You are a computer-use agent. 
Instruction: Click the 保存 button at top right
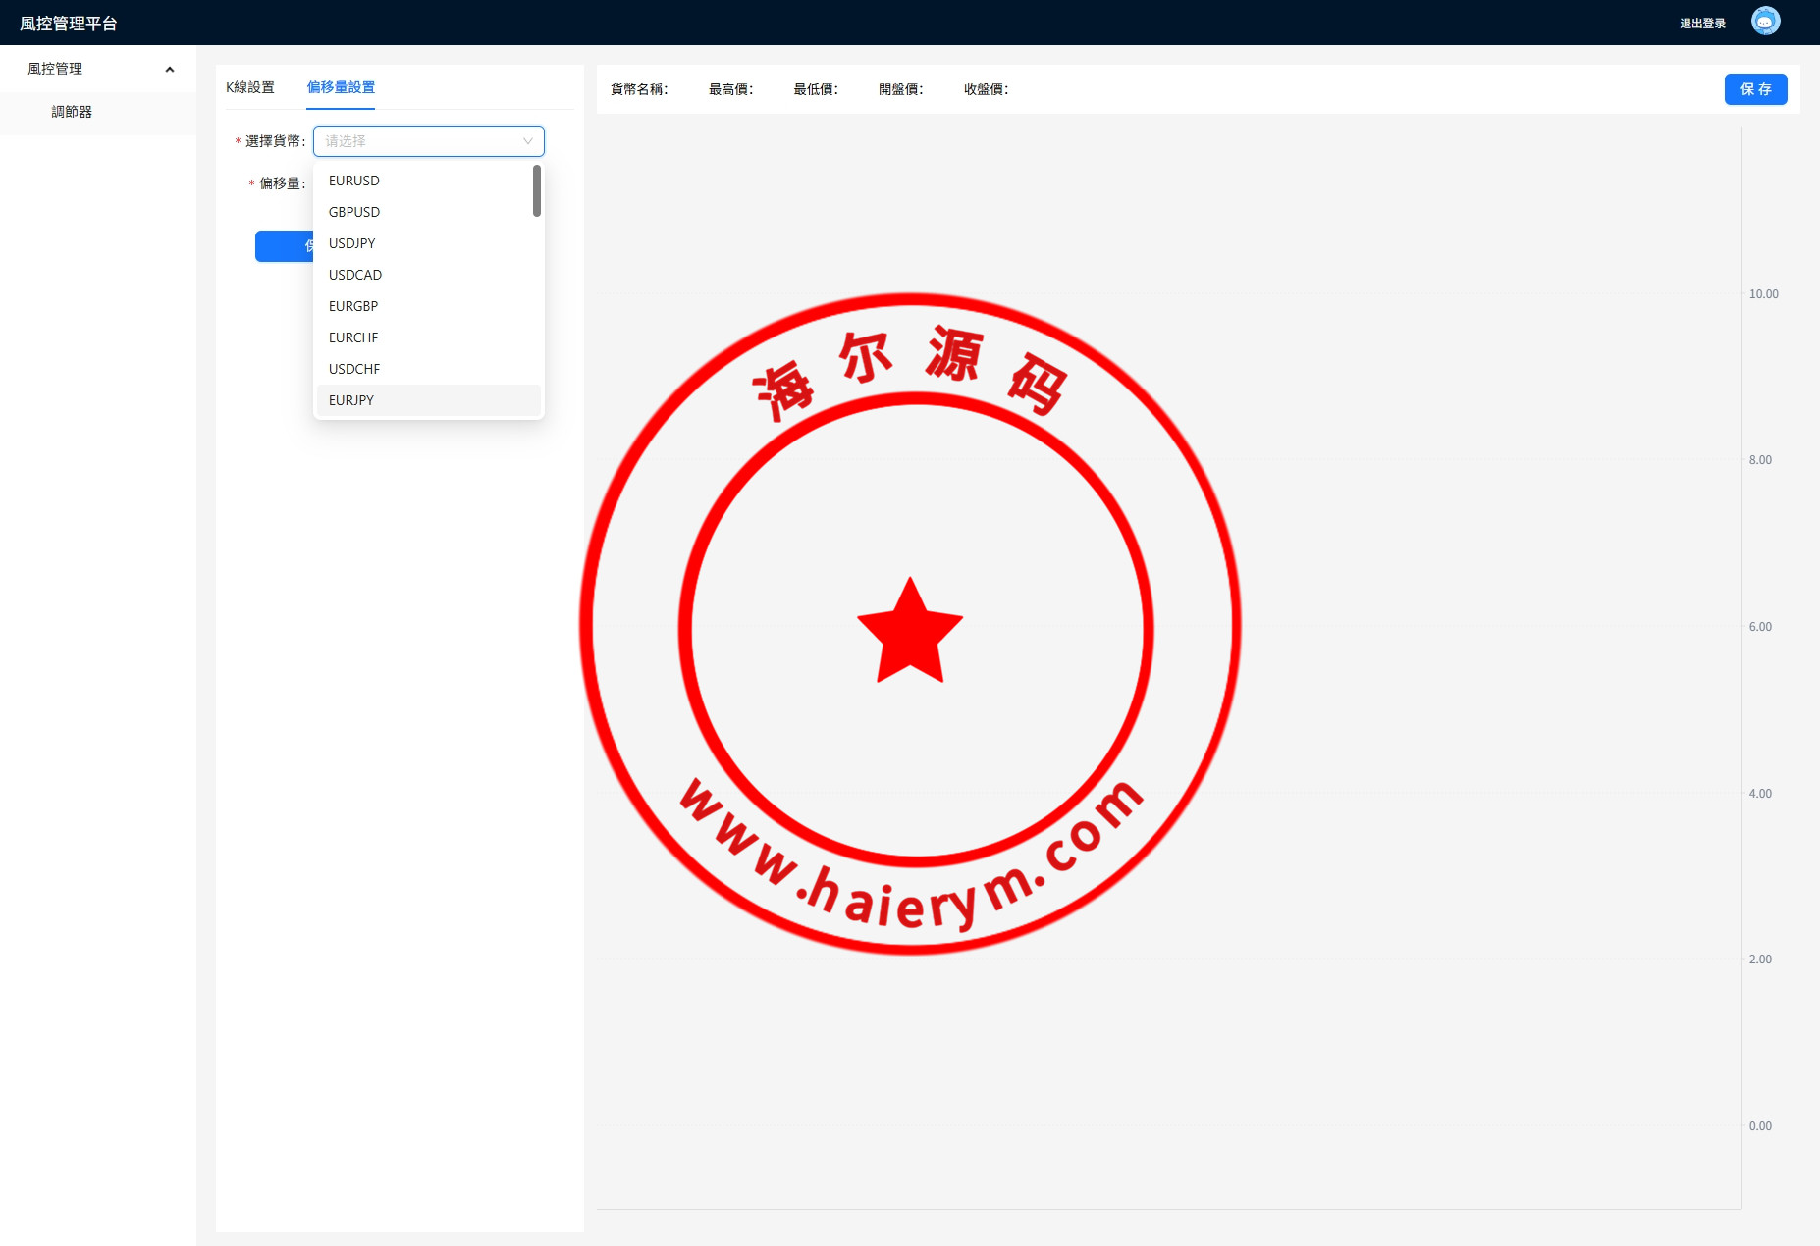point(1755,89)
